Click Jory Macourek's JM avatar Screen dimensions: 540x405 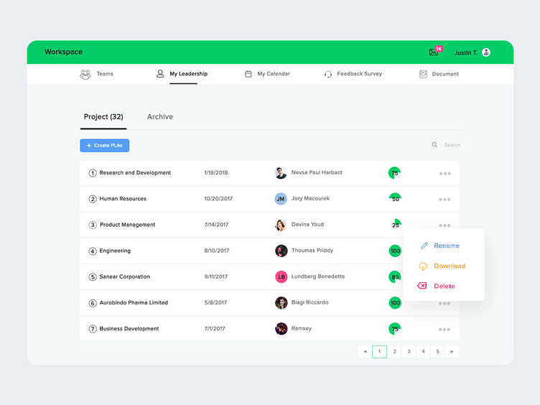(x=281, y=199)
